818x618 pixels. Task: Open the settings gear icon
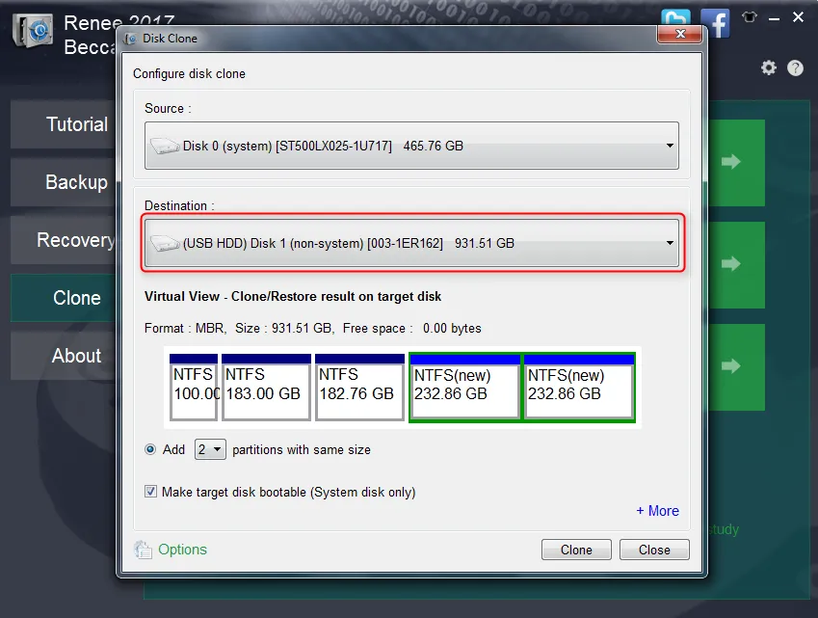tap(769, 67)
